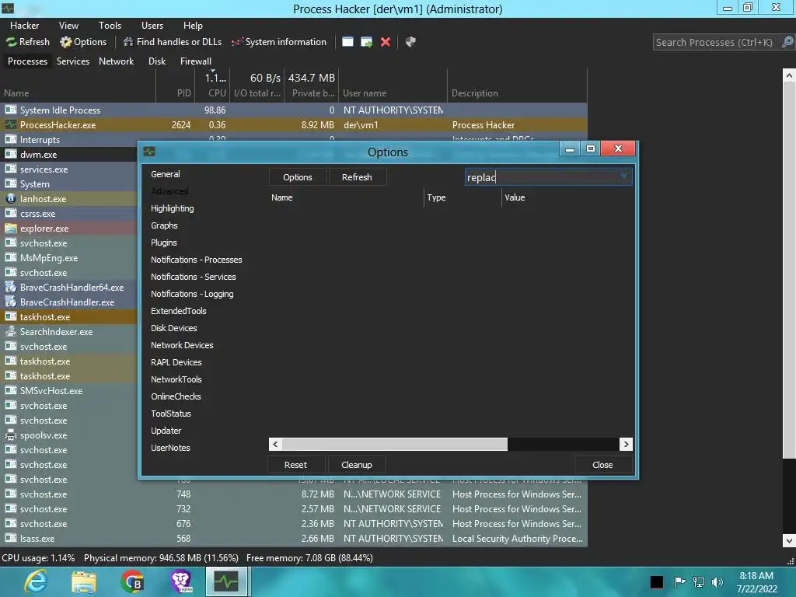The image size is (796, 597).
Task: Switch to the Firewall tab
Action: point(195,61)
